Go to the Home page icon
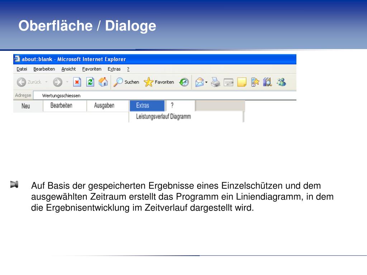The image size is (367, 275). click(103, 82)
